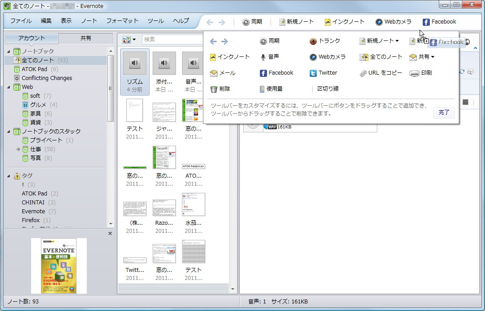Viewport: 485px width, 311px height.
Task: Open the 表示 menu
Action: pyautogui.click(x=66, y=21)
